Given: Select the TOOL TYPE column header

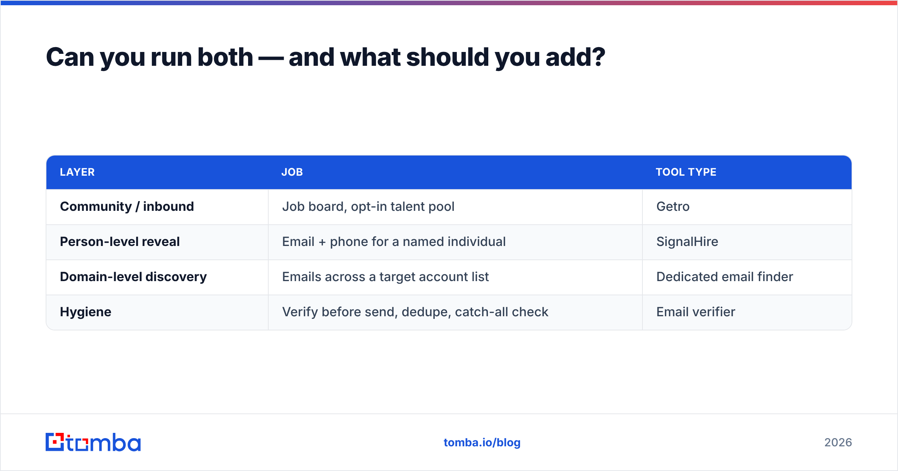Looking at the screenshot, I should tap(686, 172).
